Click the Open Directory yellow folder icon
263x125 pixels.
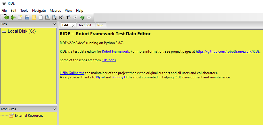[x=34, y=17]
